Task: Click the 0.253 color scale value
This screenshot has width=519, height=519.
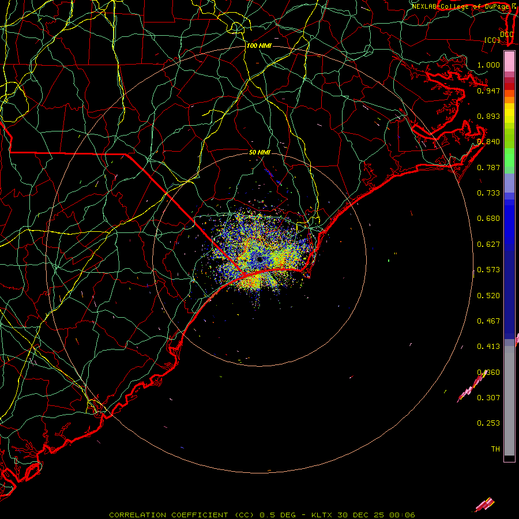Action: (488, 423)
